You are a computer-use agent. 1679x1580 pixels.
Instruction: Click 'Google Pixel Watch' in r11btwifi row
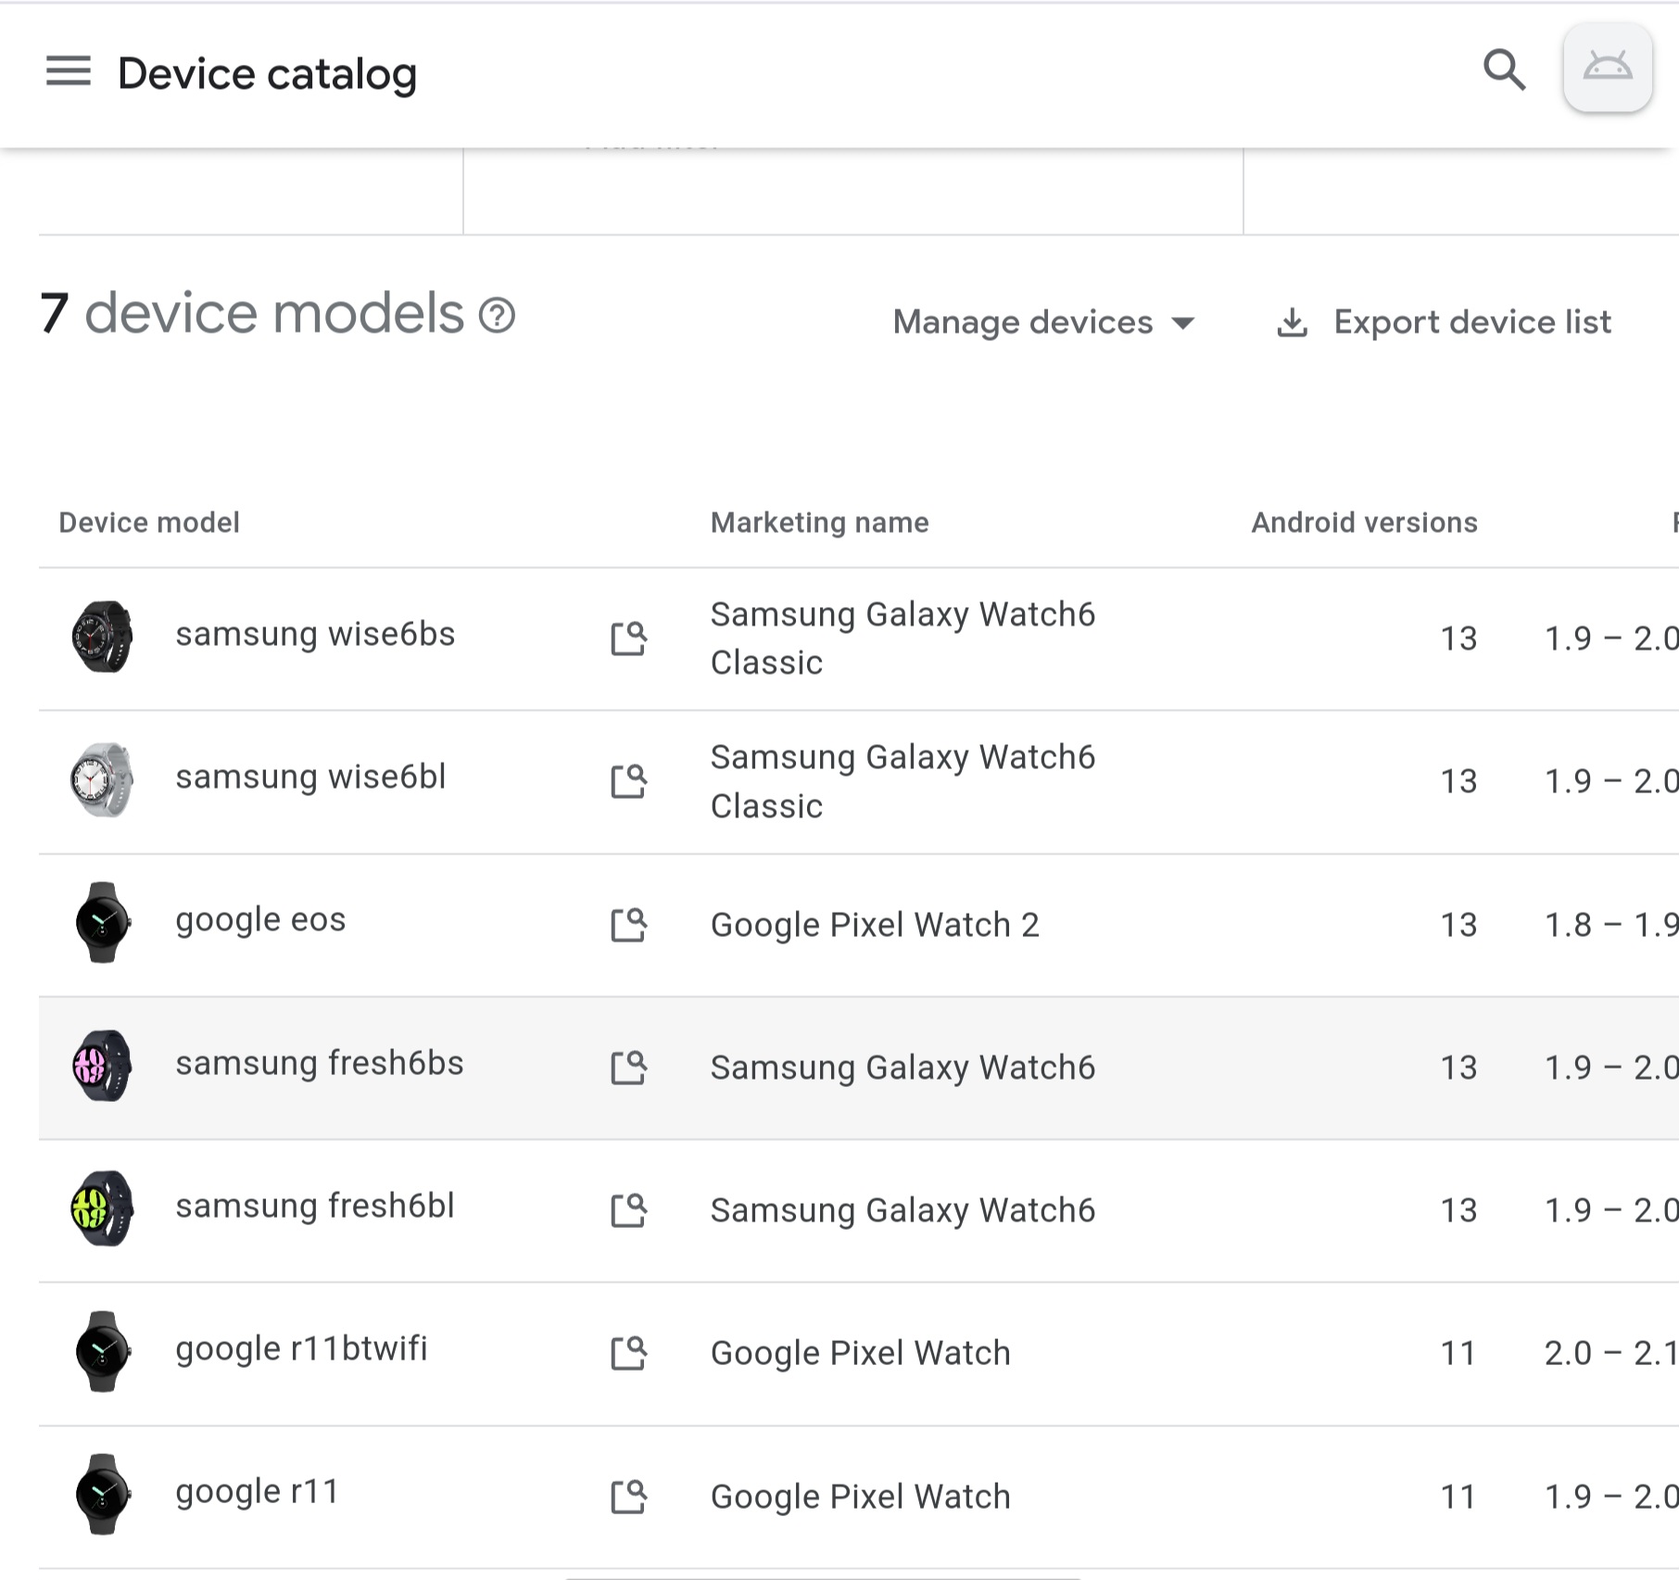point(860,1353)
